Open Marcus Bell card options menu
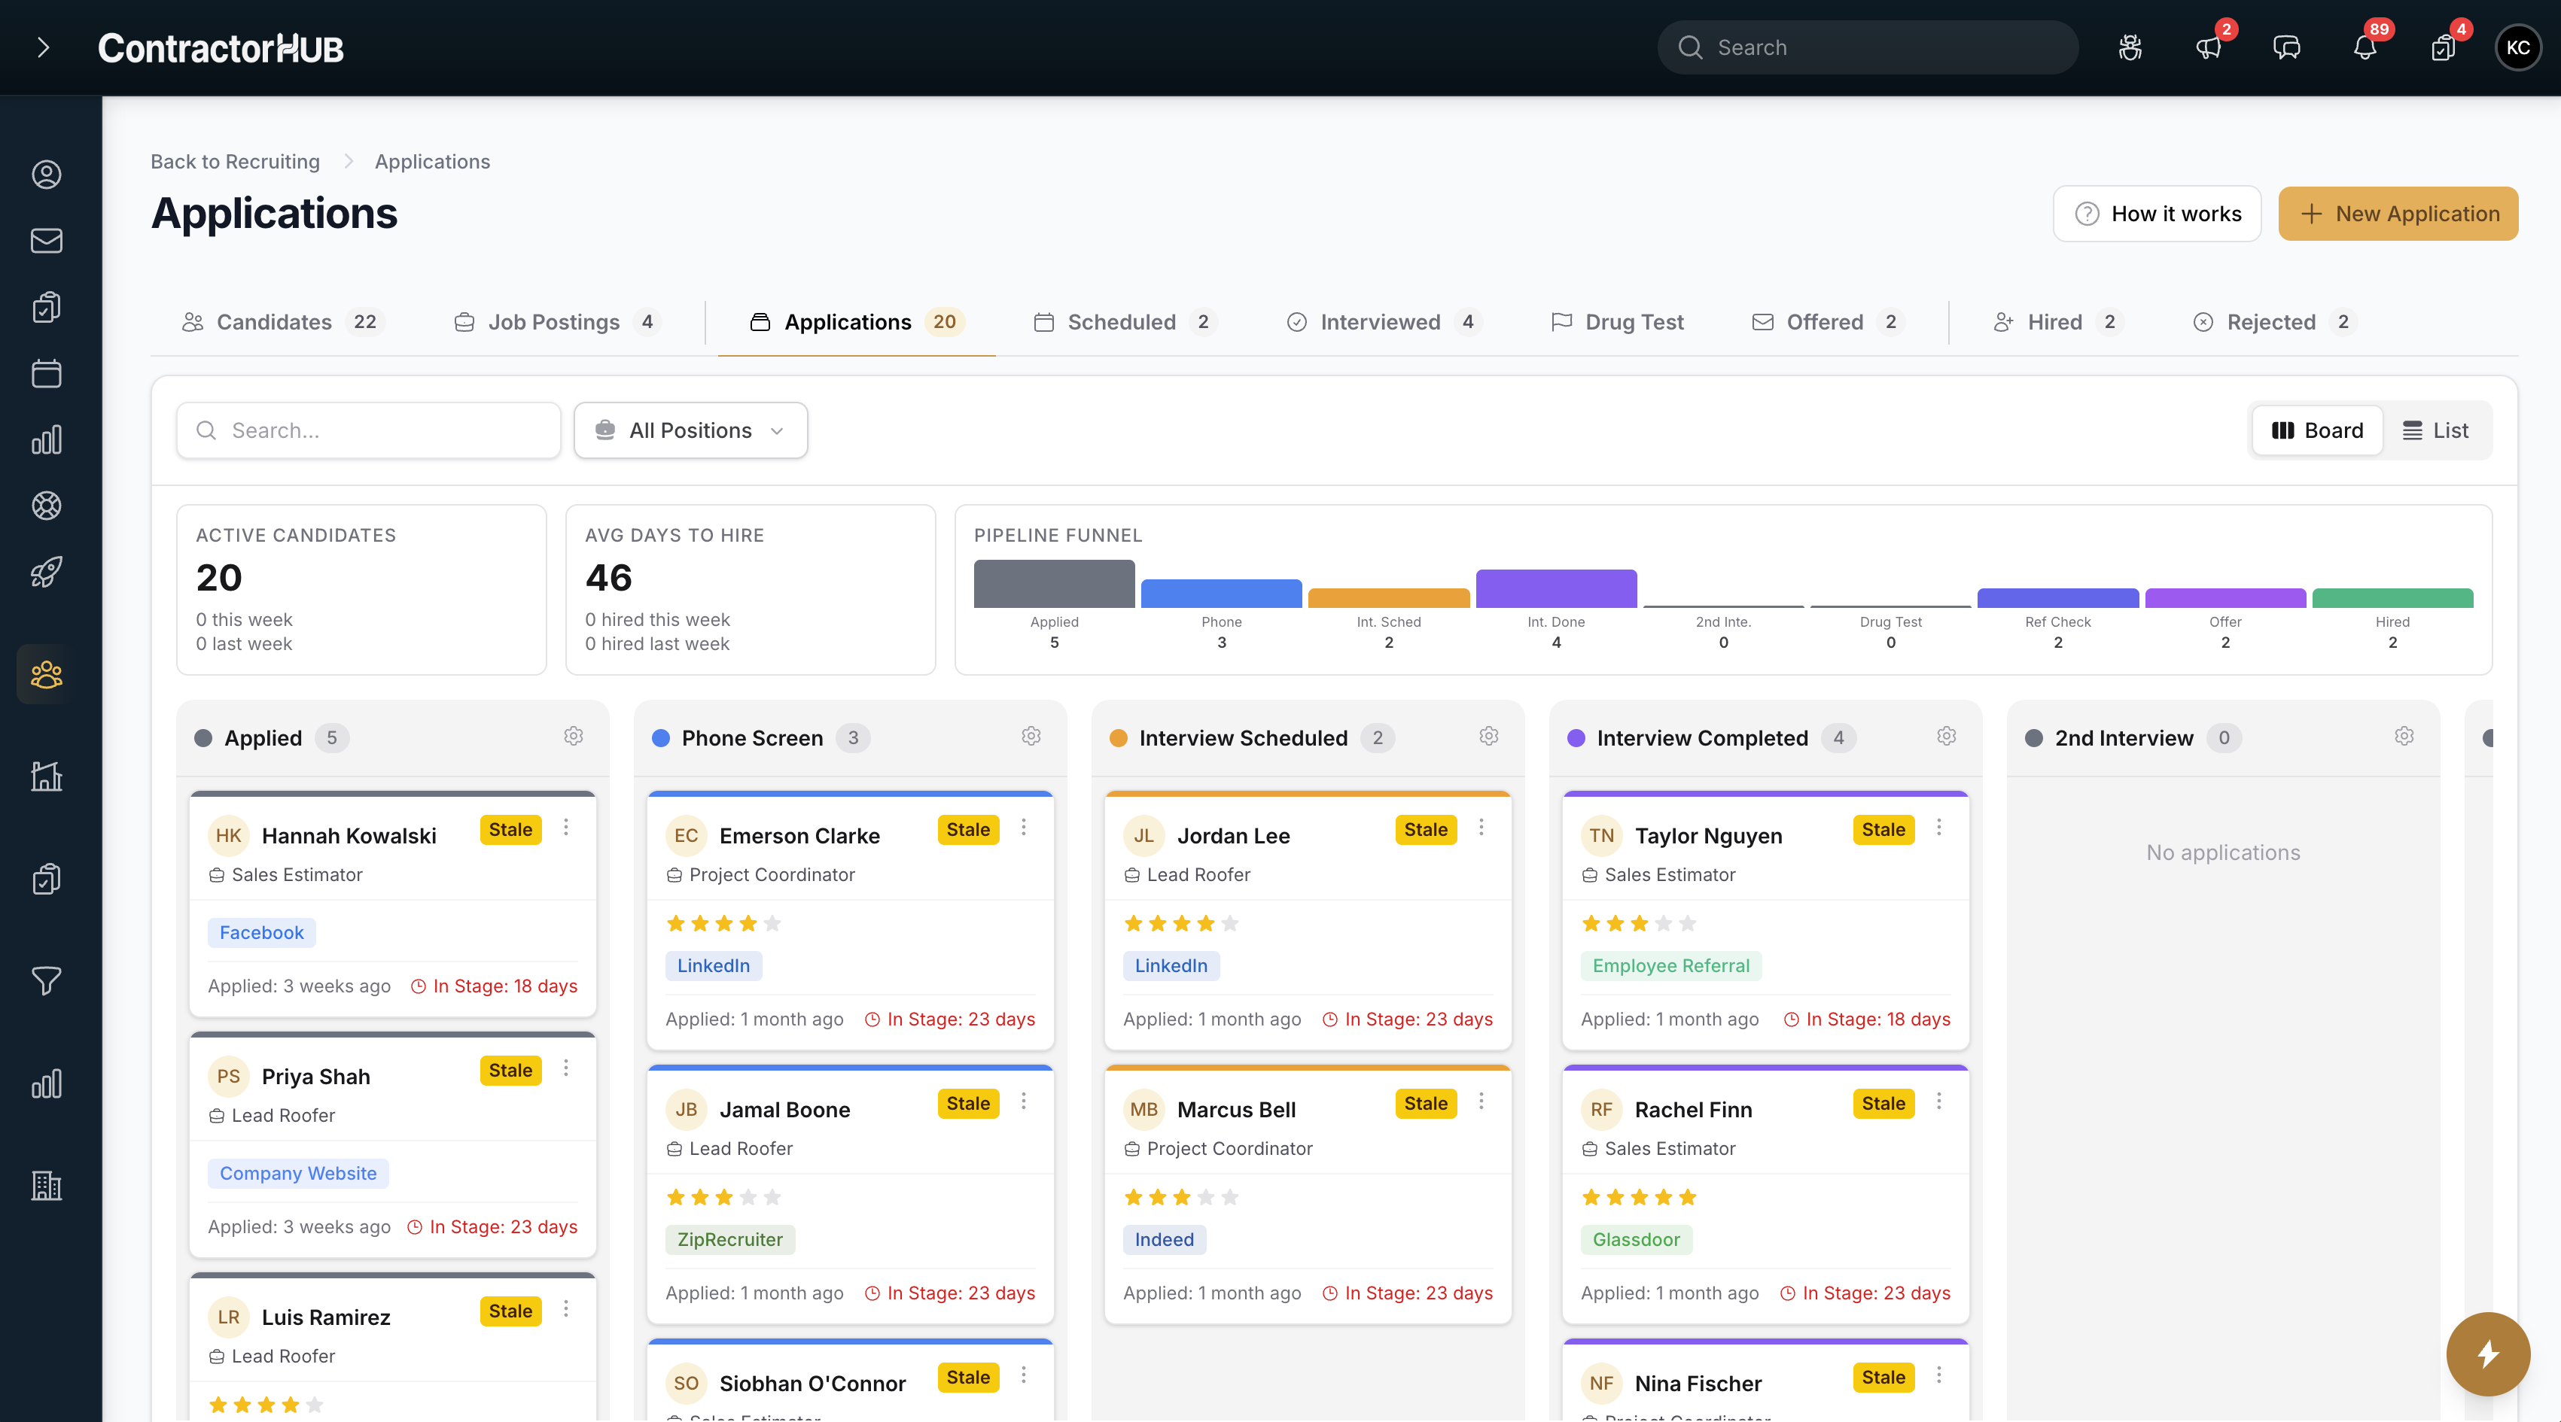 click(x=1481, y=1101)
